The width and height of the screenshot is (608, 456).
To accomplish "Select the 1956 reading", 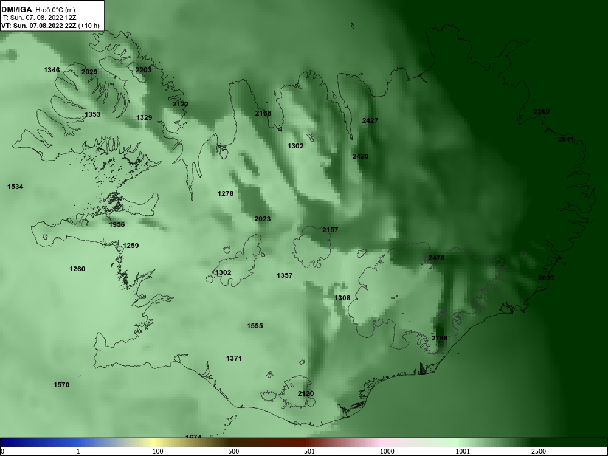I will (117, 224).
